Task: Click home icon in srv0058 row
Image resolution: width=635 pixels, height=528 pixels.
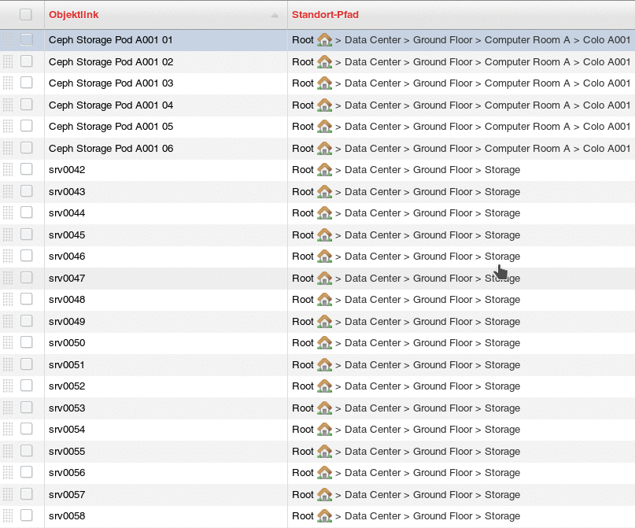Action: pyautogui.click(x=325, y=516)
